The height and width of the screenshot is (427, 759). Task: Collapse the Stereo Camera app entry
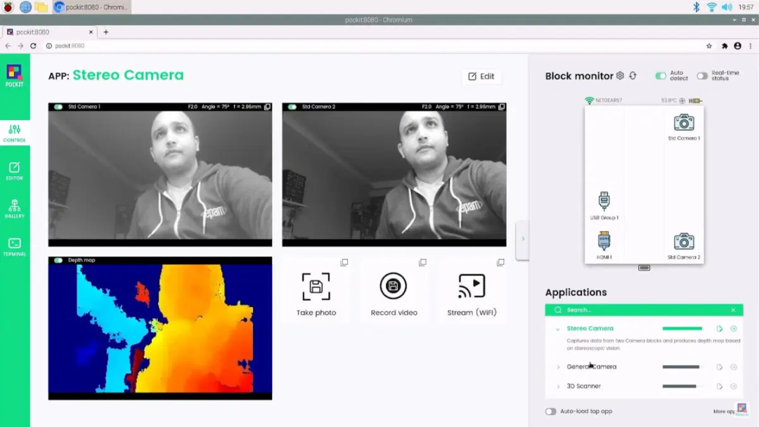(x=557, y=329)
